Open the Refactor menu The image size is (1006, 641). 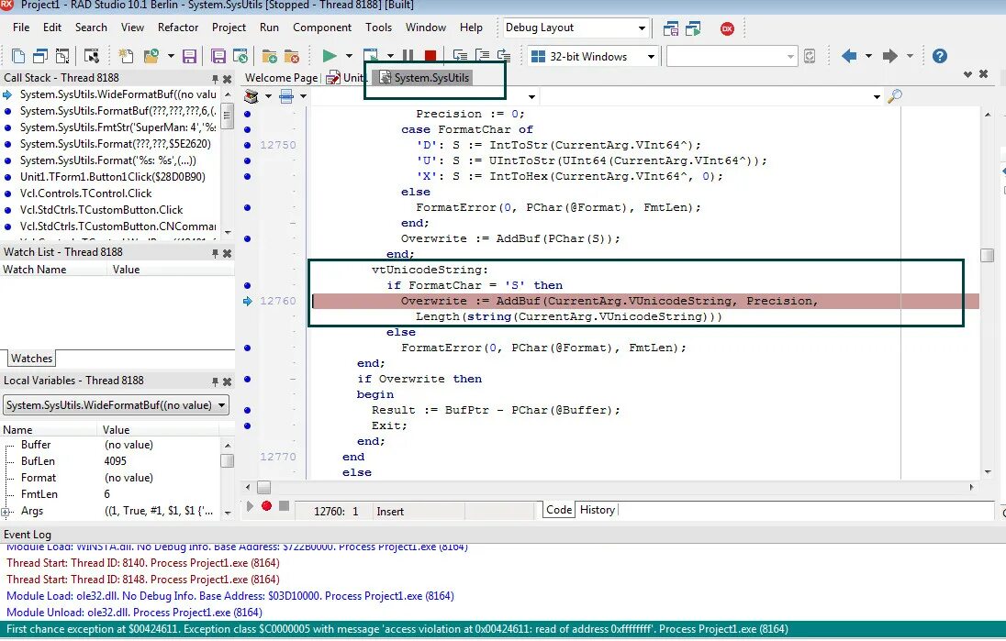(178, 28)
